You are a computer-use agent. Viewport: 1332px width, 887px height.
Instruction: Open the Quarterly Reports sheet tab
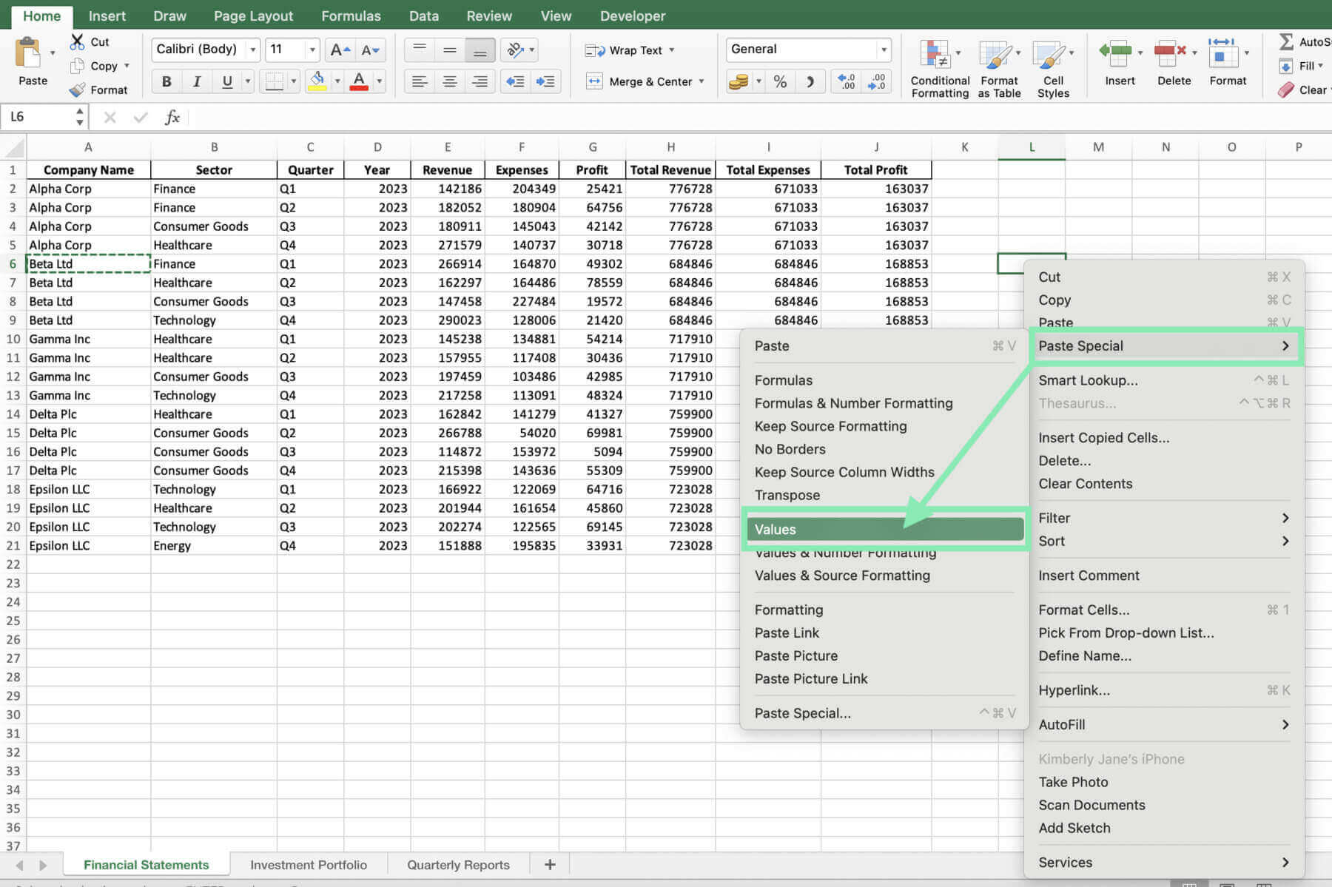coord(458,865)
